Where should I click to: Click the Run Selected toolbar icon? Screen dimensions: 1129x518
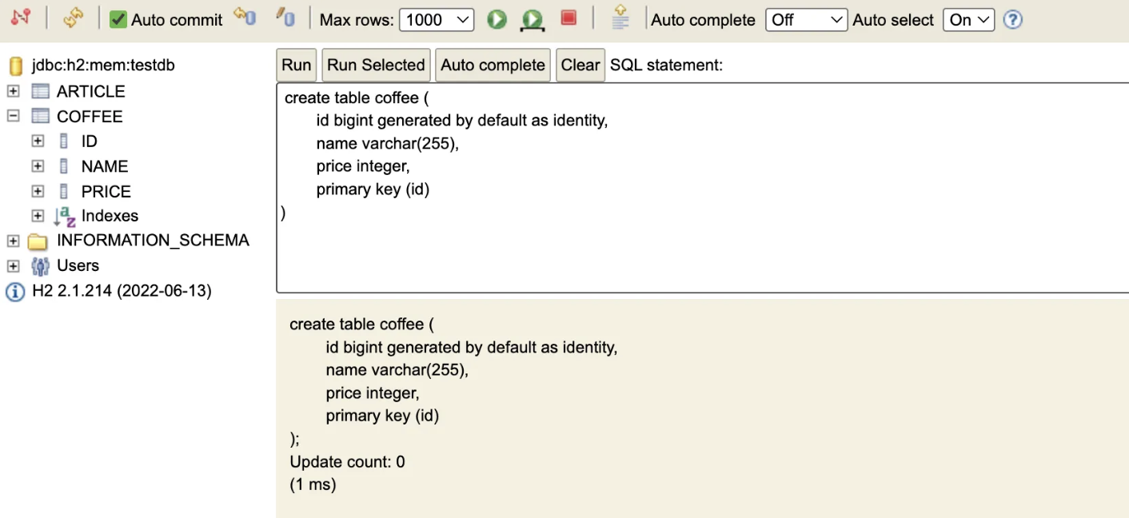click(532, 19)
